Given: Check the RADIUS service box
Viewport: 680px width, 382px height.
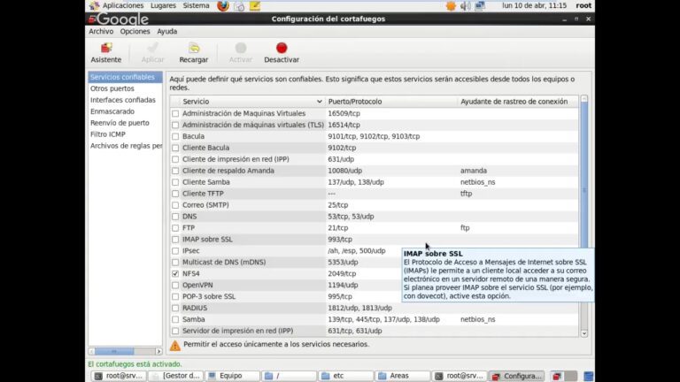Looking at the screenshot, I should (175, 308).
